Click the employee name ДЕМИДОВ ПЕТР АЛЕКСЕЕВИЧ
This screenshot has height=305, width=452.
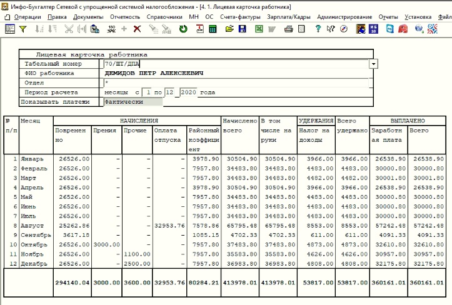(154, 73)
